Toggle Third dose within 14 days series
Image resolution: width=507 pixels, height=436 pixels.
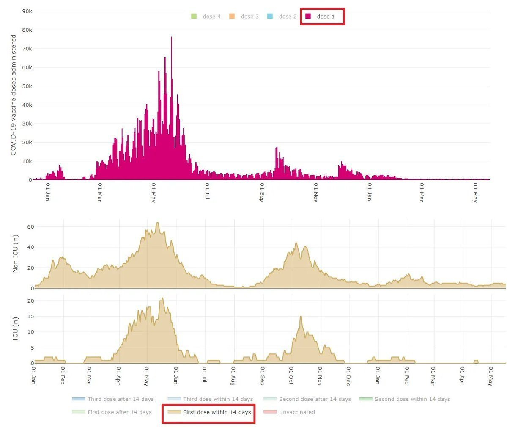click(211, 399)
